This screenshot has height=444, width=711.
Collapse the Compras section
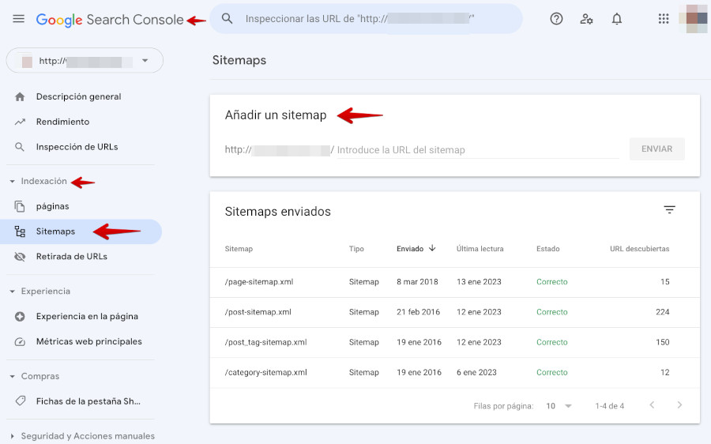coord(12,376)
